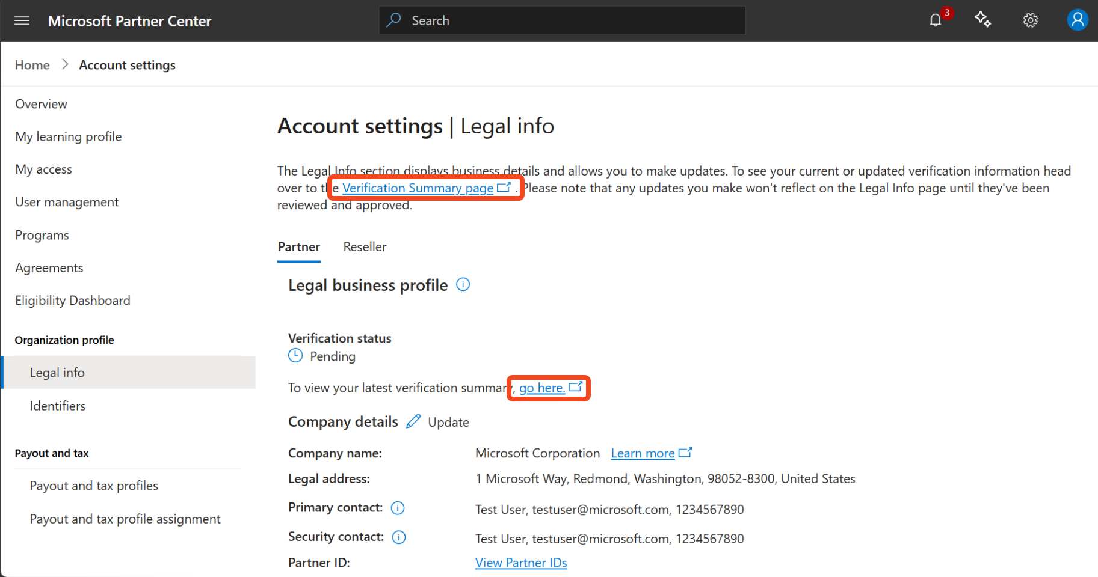Screen dimensions: 1098x577
Task: Click the Copilot sparkle icon
Action: click(983, 20)
